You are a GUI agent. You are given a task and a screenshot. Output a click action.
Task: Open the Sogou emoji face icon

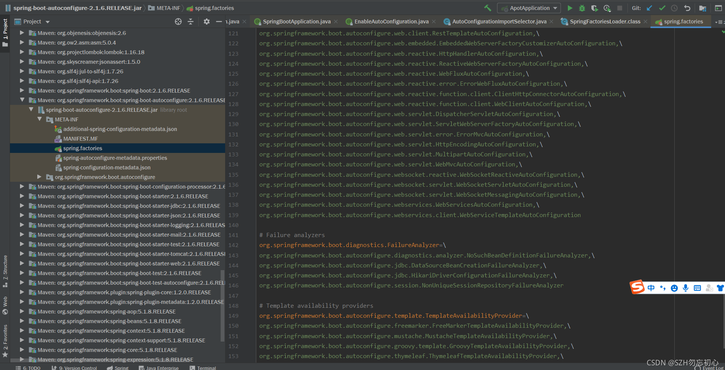point(674,288)
